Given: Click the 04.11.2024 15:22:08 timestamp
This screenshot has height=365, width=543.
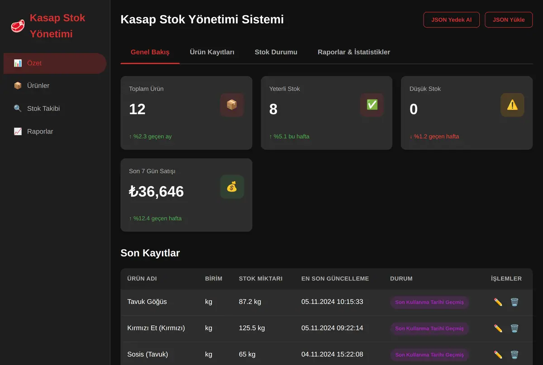Looking at the screenshot, I should click(x=332, y=355).
